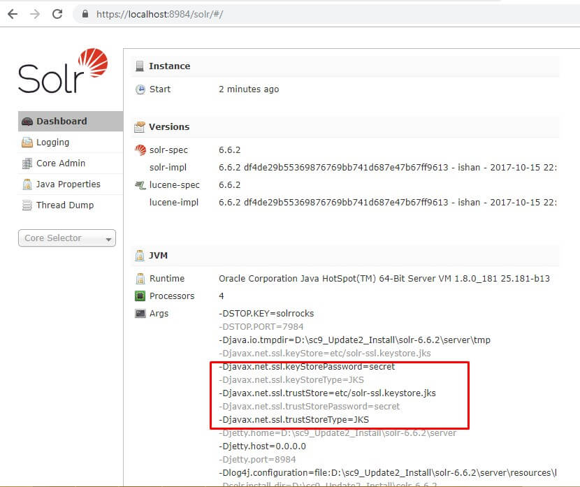Click the Java Properties jar icon

27,184
